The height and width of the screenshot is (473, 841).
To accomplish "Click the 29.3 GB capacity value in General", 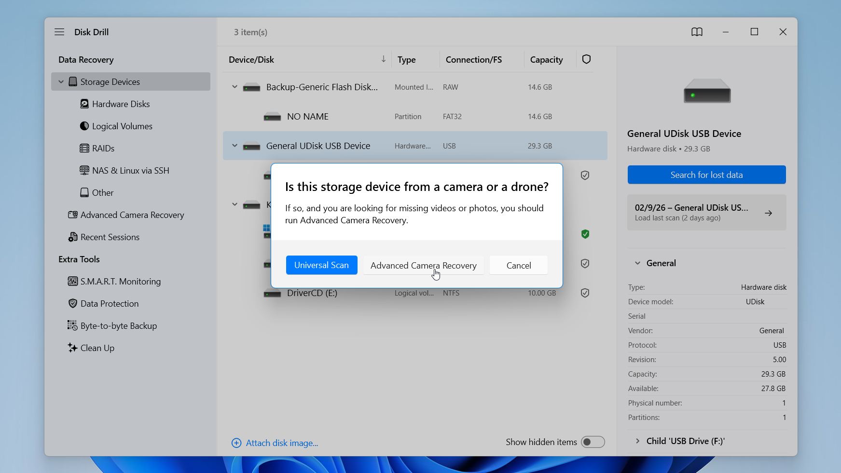I will [773, 374].
